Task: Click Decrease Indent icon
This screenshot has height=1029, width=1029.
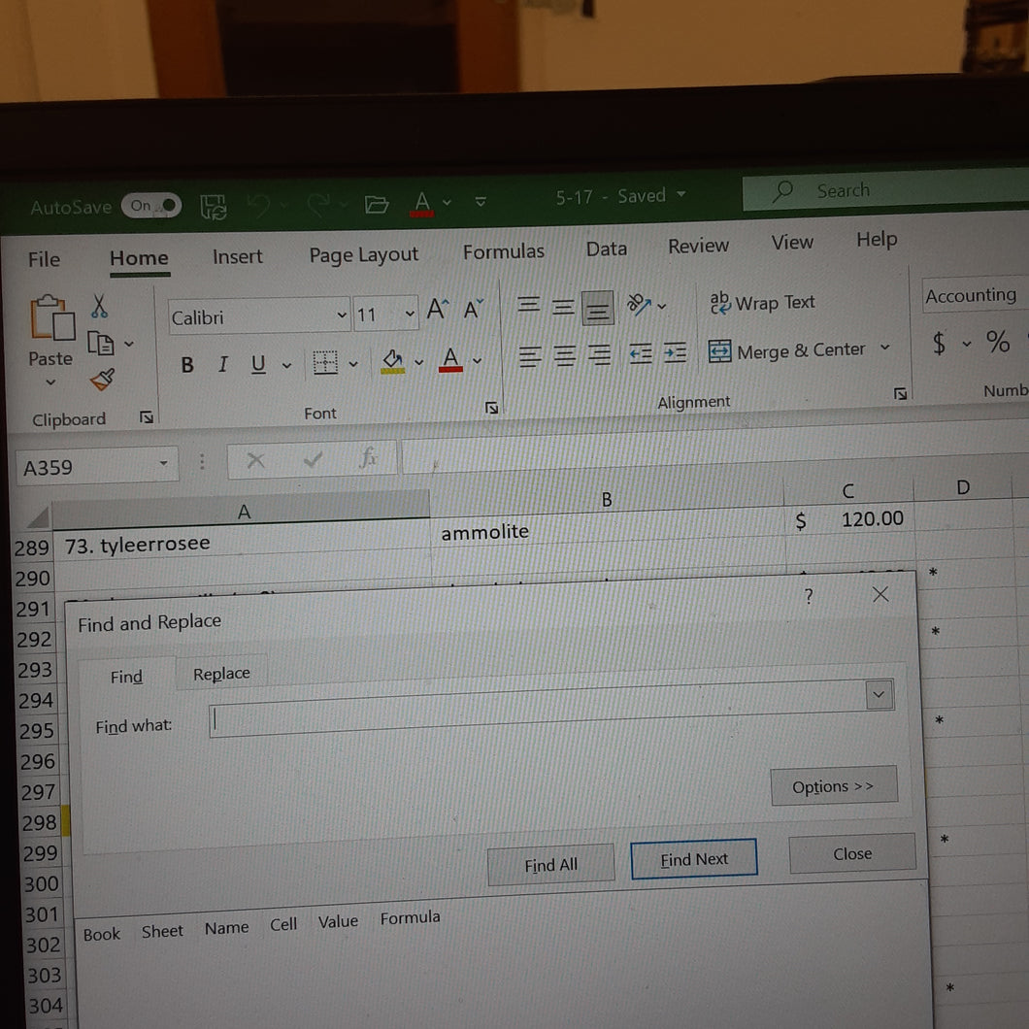Action: pos(640,354)
